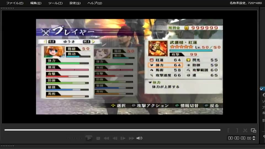Click the dotted jog control left of Play

coord(74,138)
